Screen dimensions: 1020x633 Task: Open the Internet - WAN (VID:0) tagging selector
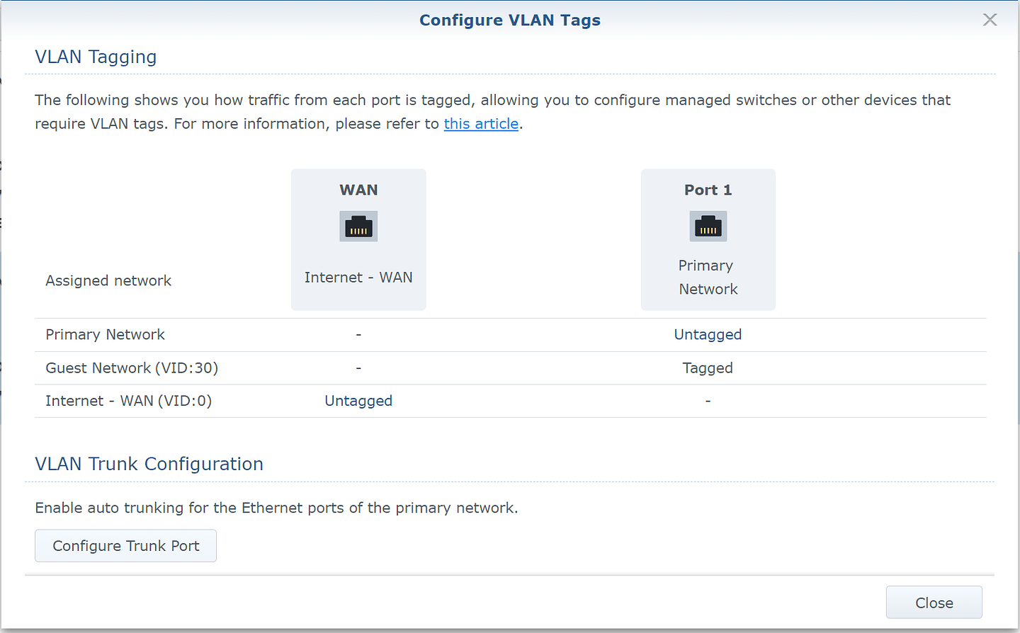coord(358,400)
